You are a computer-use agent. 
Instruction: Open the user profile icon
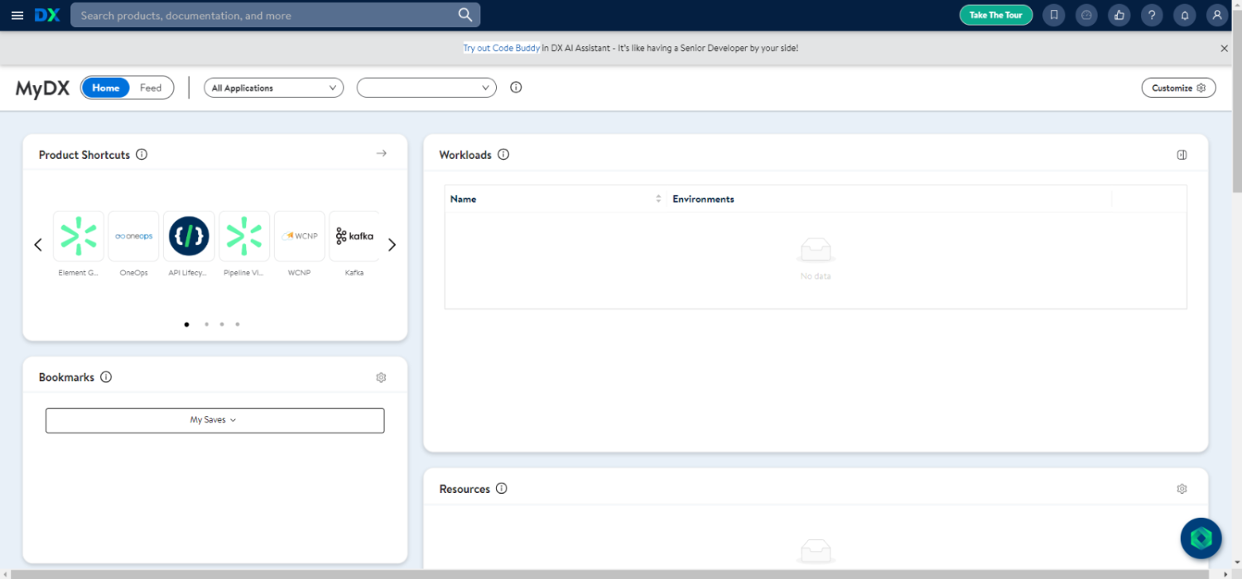click(1216, 15)
